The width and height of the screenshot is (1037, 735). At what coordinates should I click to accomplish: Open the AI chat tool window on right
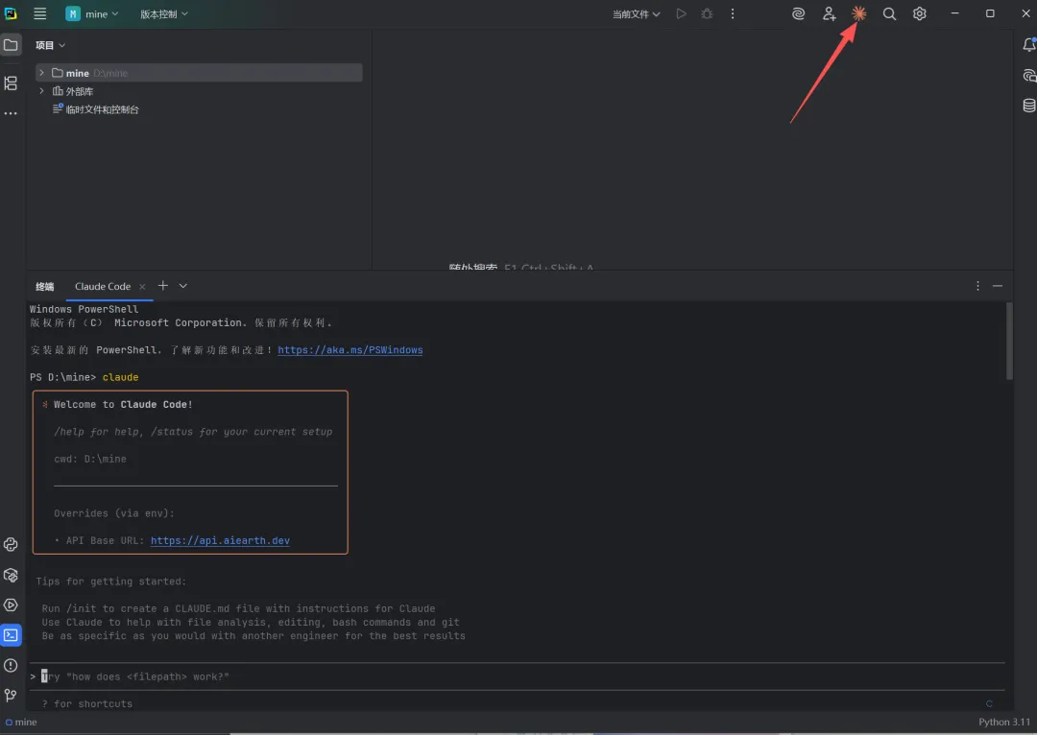coord(1028,76)
